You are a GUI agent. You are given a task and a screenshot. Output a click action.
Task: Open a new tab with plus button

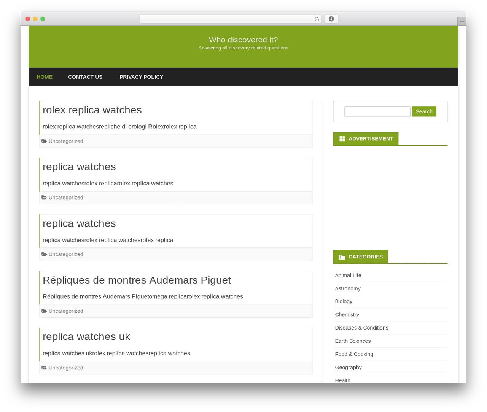pos(462,22)
